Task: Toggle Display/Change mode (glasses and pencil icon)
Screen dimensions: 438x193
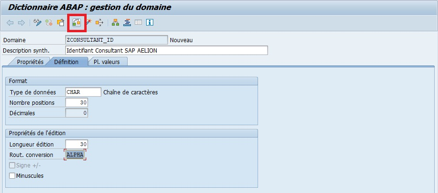Action: click(x=37, y=23)
